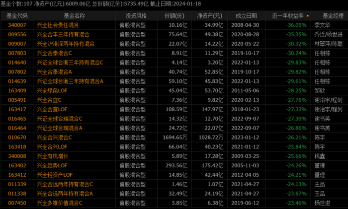Click fund code 163402

point(17,165)
